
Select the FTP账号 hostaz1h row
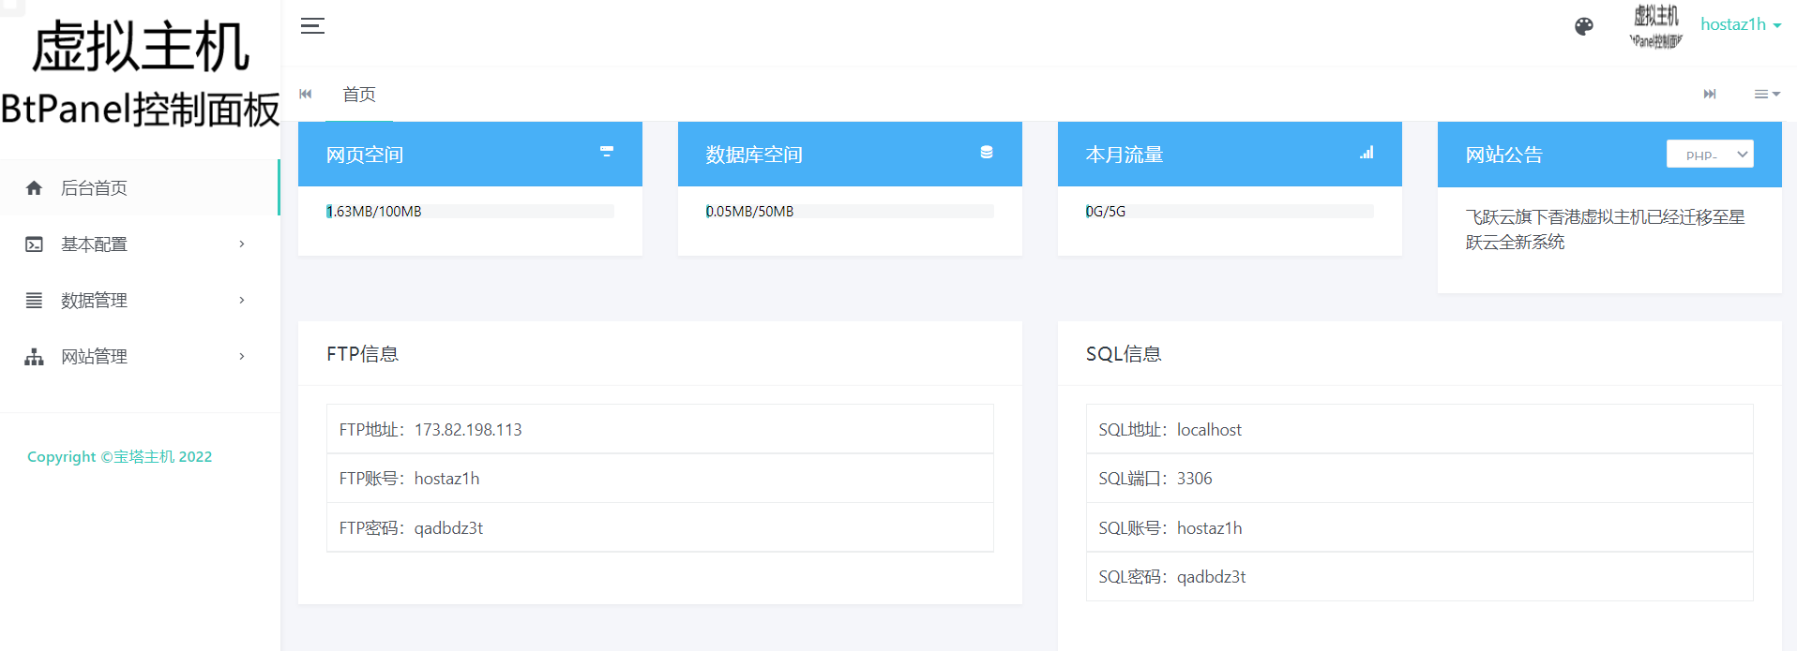point(660,479)
